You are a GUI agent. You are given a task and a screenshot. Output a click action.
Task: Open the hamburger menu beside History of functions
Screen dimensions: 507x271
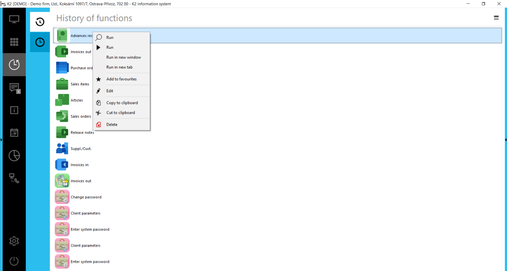pyautogui.click(x=496, y=18)
